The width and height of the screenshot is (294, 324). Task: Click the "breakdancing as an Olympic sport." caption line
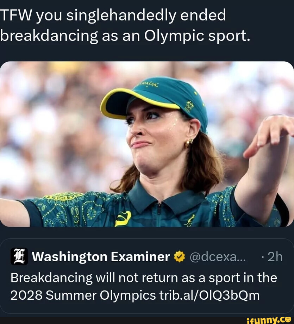[x=125, y=37]
